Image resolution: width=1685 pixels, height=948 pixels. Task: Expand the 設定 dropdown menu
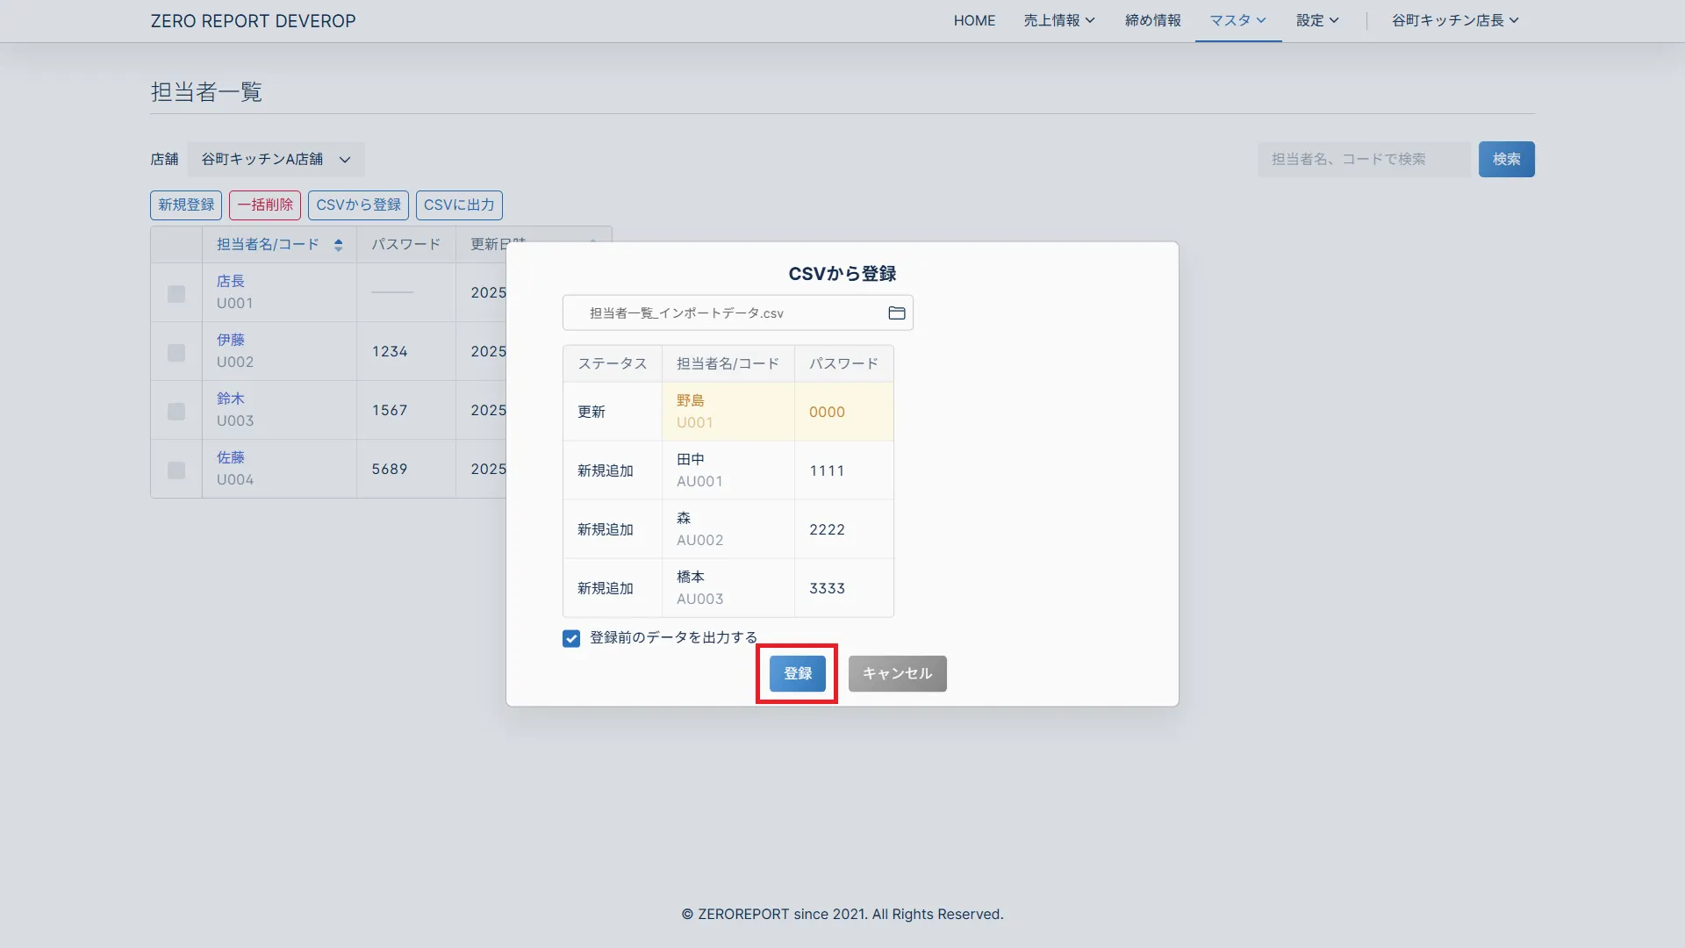[x=1316, y=20]
